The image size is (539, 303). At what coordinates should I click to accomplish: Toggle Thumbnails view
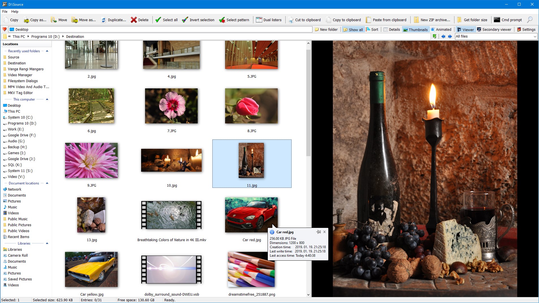(x=415, y=29)
